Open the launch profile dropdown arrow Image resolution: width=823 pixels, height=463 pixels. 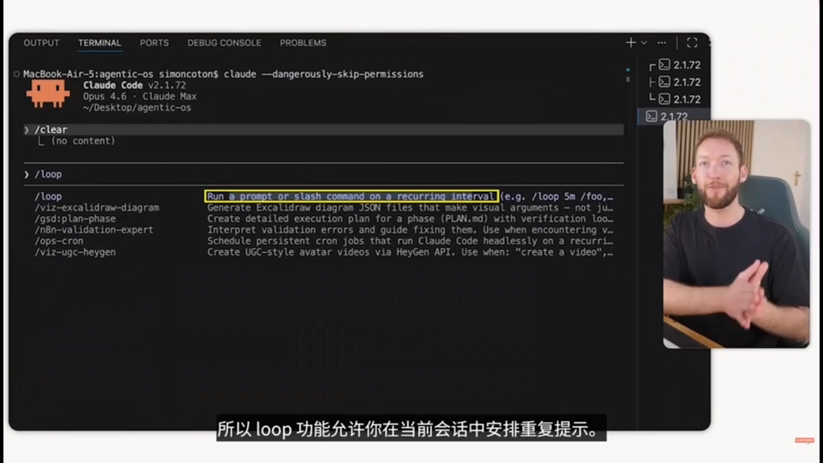[x=644, y=43]
